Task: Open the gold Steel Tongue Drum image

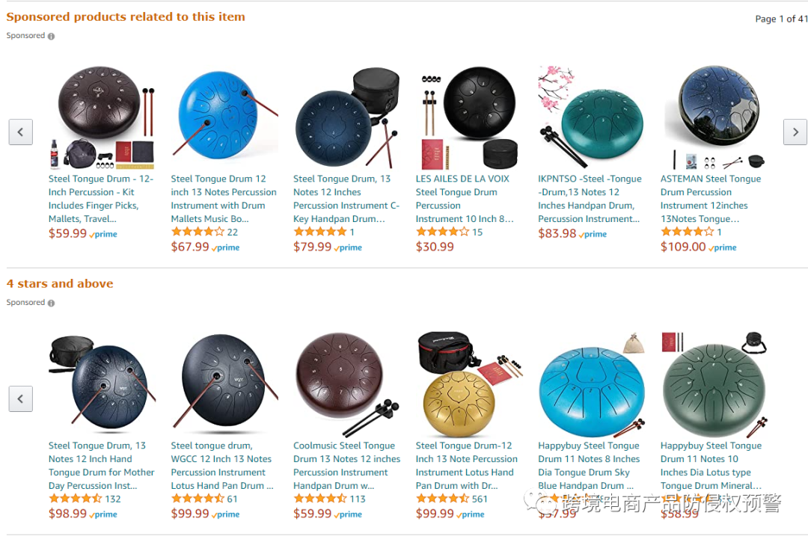Action: (x=468, y=384)
